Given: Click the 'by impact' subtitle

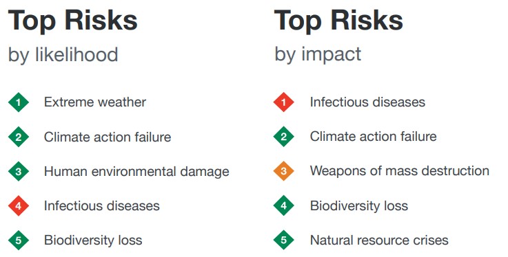Looking at the screenshot, I should [318, 54].
